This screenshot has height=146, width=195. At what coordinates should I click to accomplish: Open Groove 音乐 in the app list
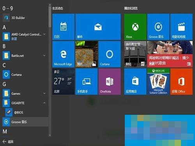(x=25, y=122)
